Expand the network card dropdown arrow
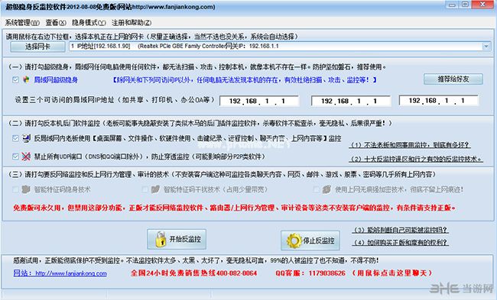 (486, 47)
